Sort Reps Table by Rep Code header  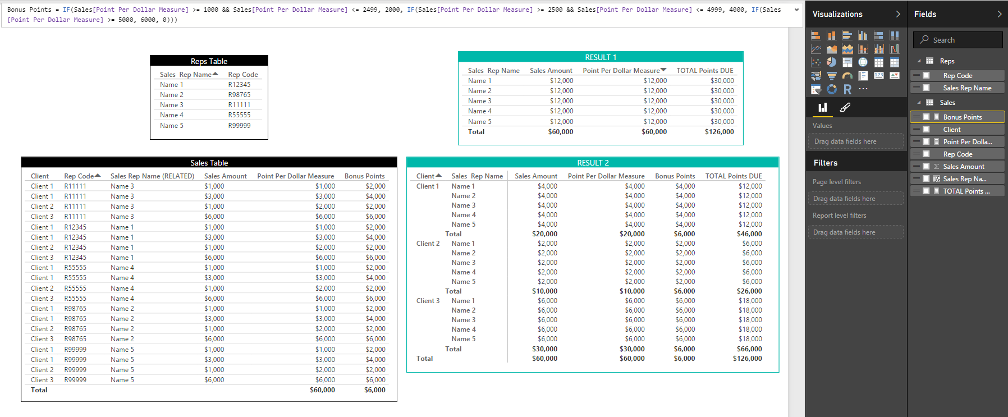[x=243, y=74]
